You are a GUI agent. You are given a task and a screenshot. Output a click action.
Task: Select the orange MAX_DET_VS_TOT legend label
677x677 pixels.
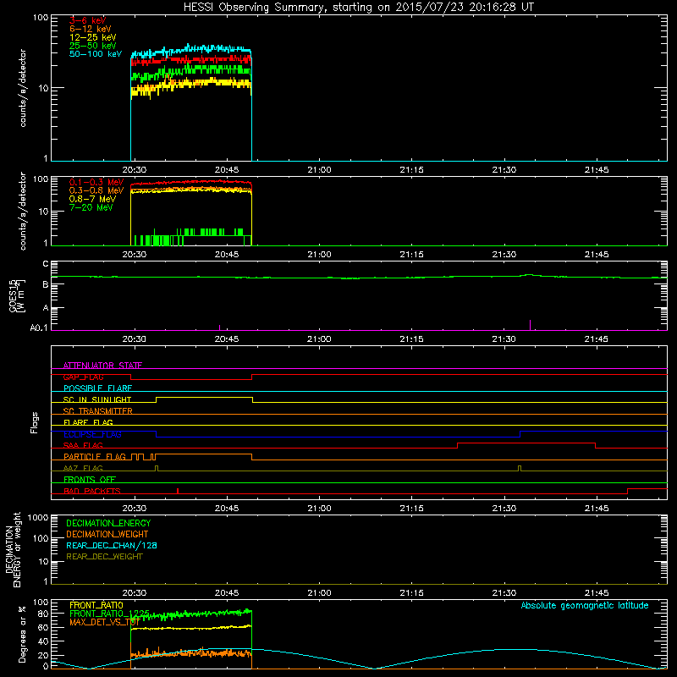104,622
